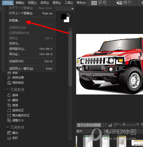Select the 晕影 vignette tool icon

[x=9, y=73]
